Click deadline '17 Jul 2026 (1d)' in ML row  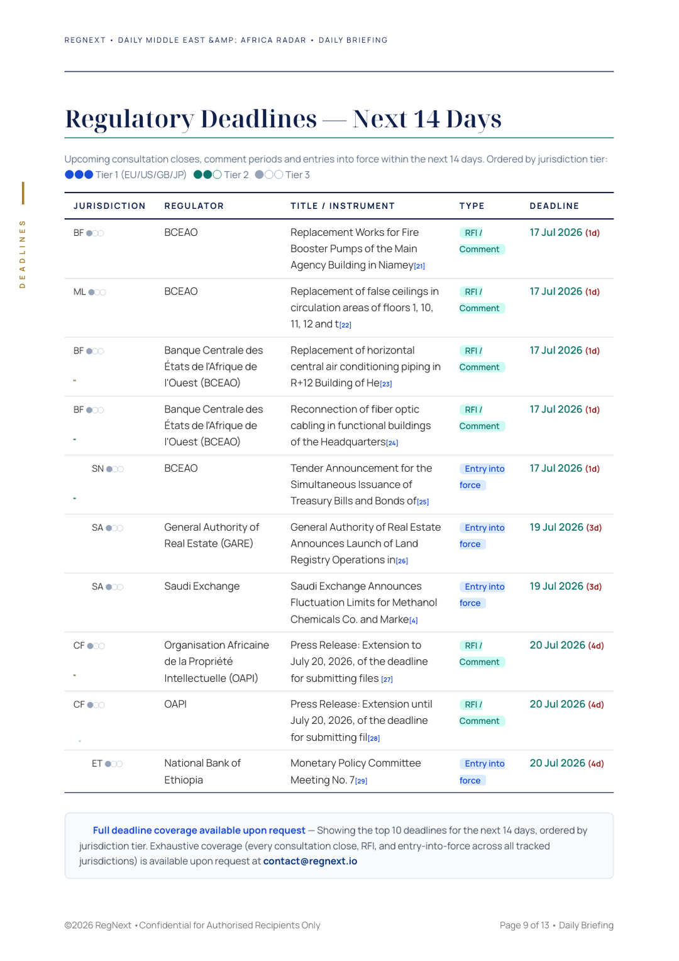565,292
